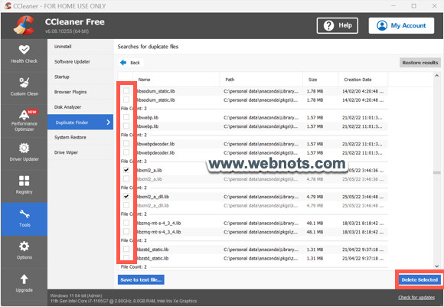Image resolution: width=444 pixels, height=307 pixels.
Task: Select the first libwebp.lib path cell
Action: [x=261, y=117]
